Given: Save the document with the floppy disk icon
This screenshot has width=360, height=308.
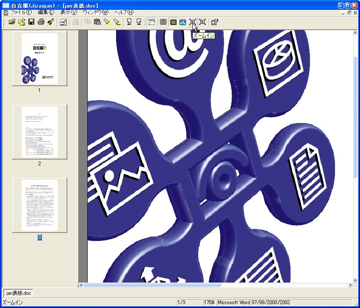Looking at the screenshot, I should click(x=31, y=22).
